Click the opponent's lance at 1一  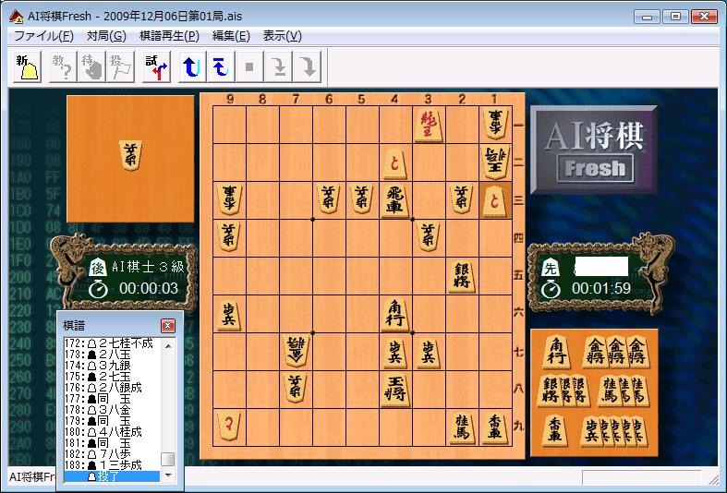496,125
